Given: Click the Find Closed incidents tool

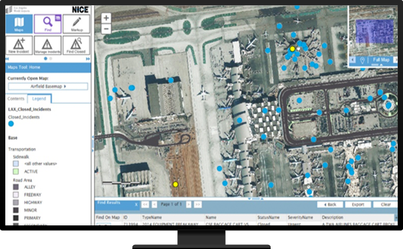Looking at the screenshot, I should pos(76,45).
